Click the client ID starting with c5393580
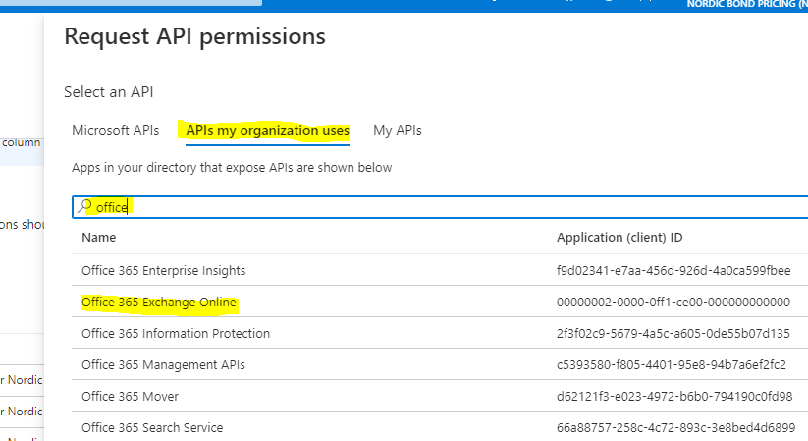The image size is (808, 441). tap(672, 364)
